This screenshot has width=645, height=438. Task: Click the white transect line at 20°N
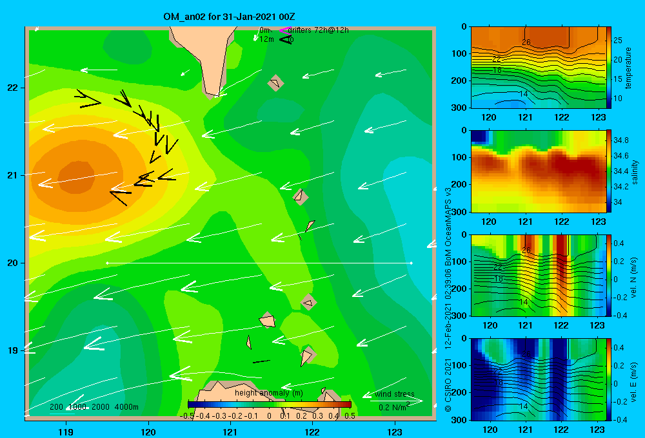point(259,263)
